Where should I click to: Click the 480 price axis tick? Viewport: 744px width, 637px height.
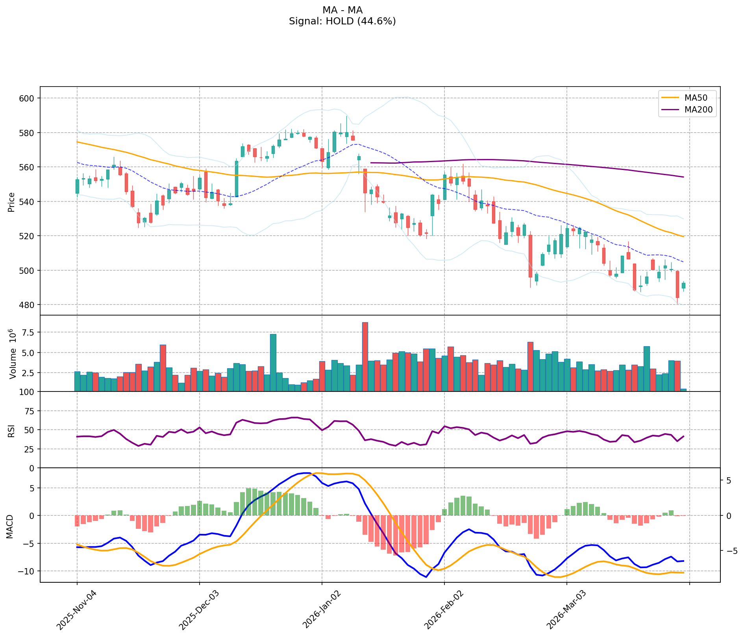pyautogui.click(x=27, y=305)
